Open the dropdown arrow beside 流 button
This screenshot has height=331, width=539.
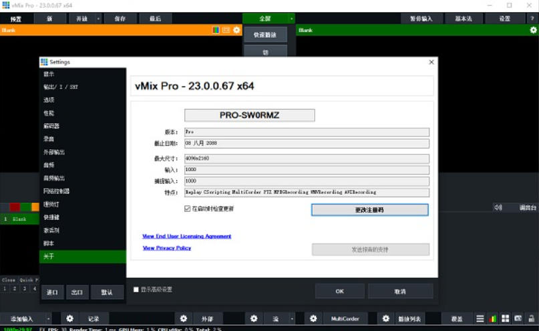click(x=292, y=318)
